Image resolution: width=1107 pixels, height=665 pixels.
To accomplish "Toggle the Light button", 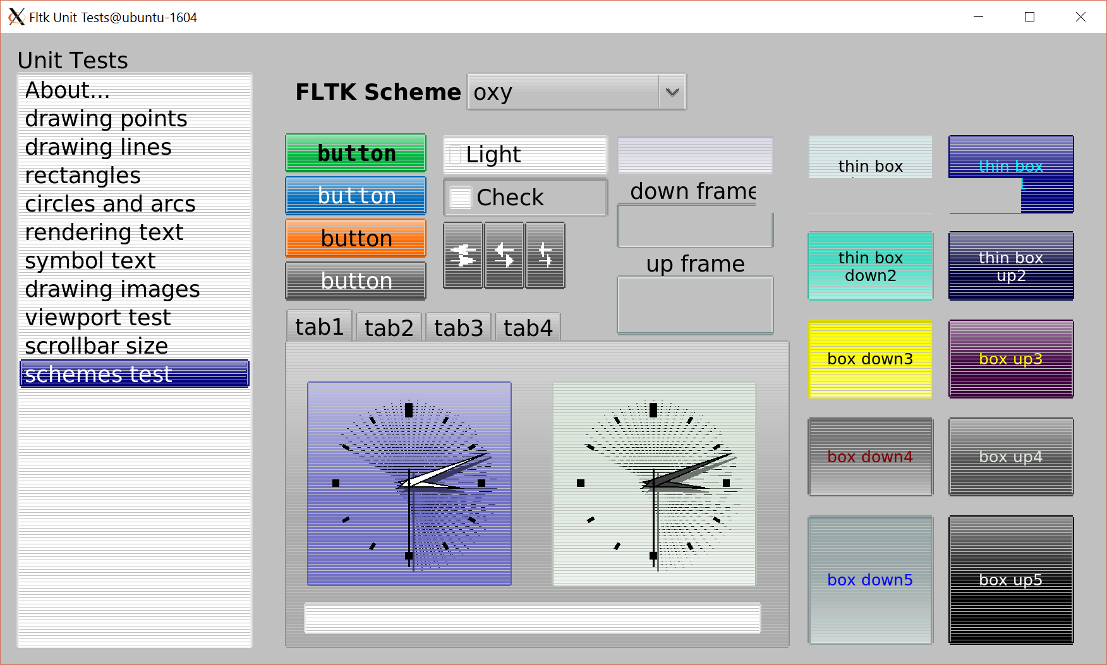I will [525, 155].
